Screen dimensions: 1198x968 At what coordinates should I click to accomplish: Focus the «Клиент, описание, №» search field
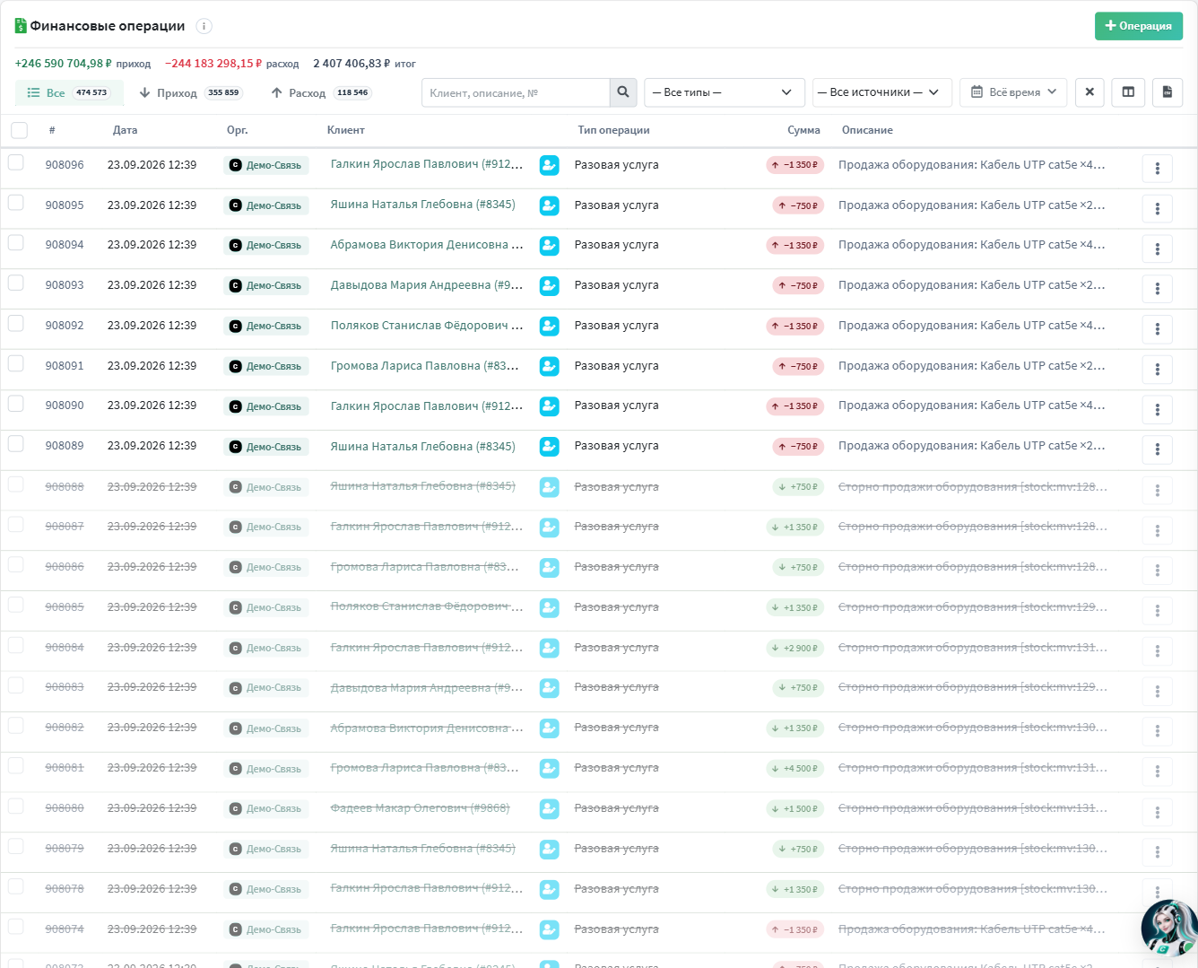click(516, 92)
